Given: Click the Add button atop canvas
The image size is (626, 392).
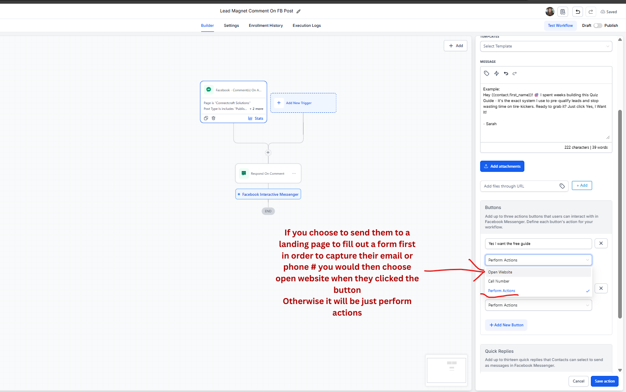Looking at the screenshot, I should 455,46.
